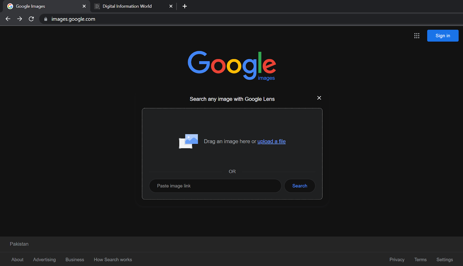The image size is (463, 266).
Task: Open the Business footer link
Action: coord(75,260)
